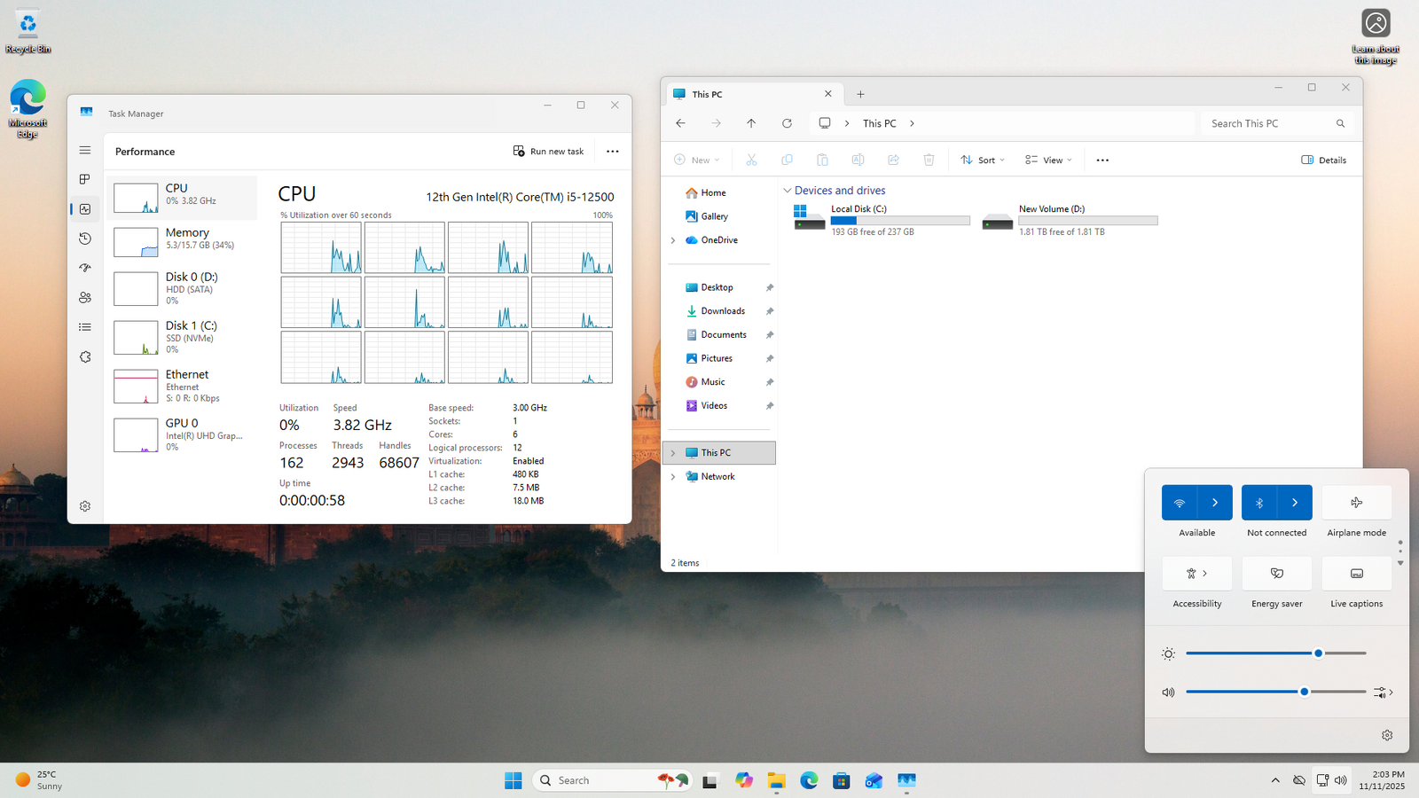The image size is (1419, 798).
Task: Open Services icon in Task Manager sidebar
Action: click(x=85, y=357)
